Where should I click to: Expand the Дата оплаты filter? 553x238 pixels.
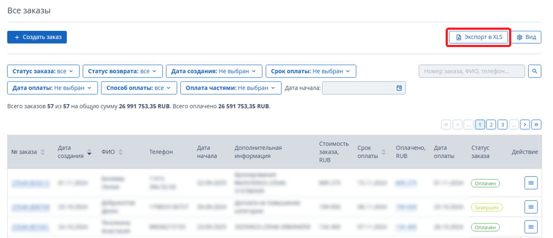52,88
